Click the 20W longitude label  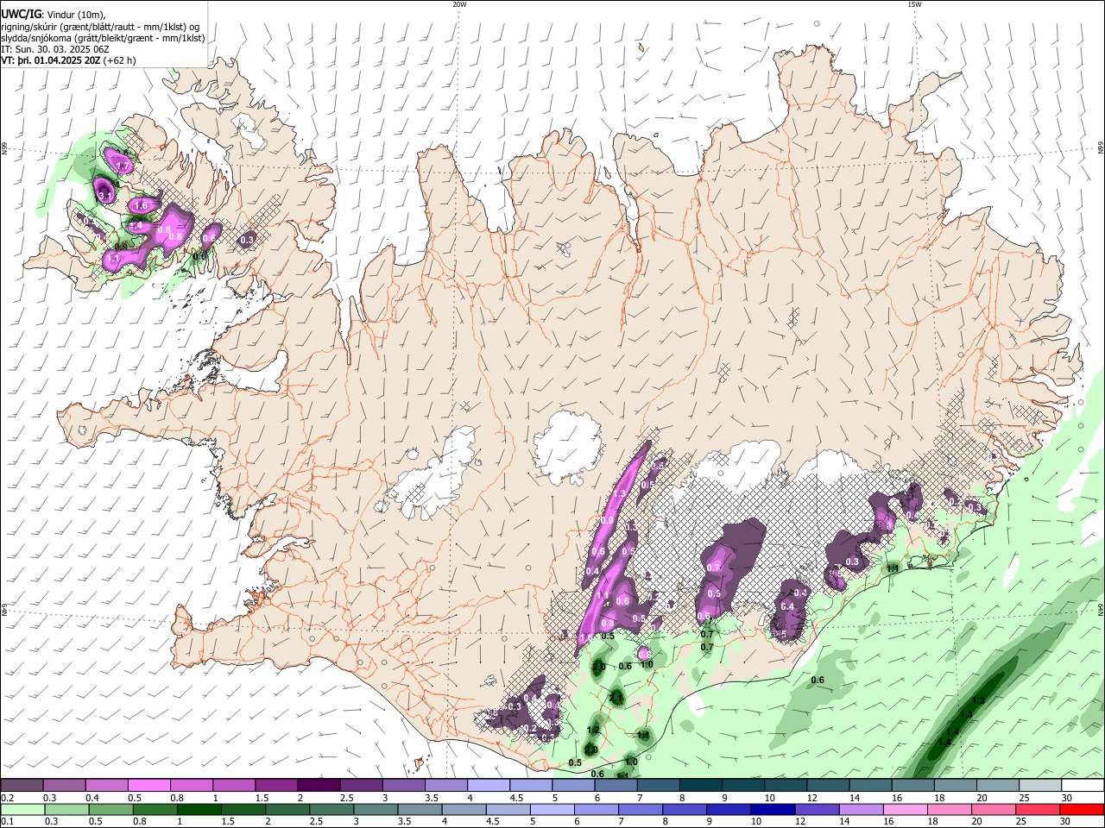[459, 4]
